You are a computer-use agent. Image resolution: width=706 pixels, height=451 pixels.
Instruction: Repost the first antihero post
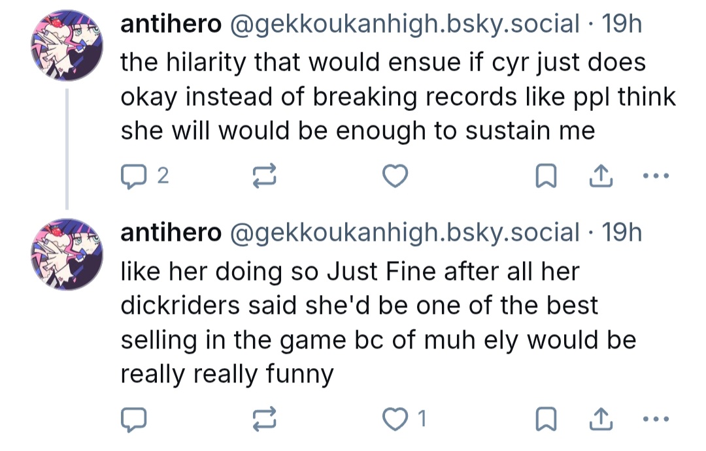pos(264,176)
